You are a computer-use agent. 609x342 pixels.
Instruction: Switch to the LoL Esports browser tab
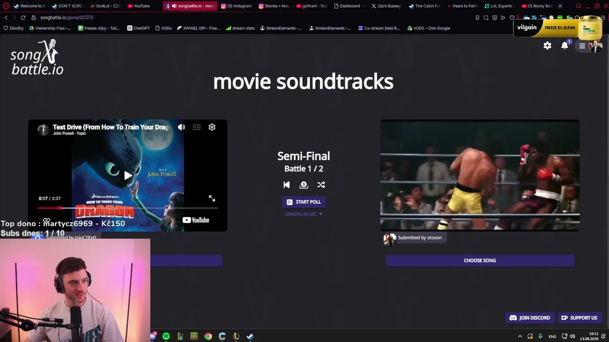pos(499,6)
